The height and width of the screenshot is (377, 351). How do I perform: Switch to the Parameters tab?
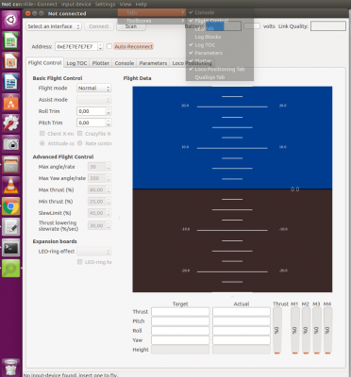pos(153,63)
